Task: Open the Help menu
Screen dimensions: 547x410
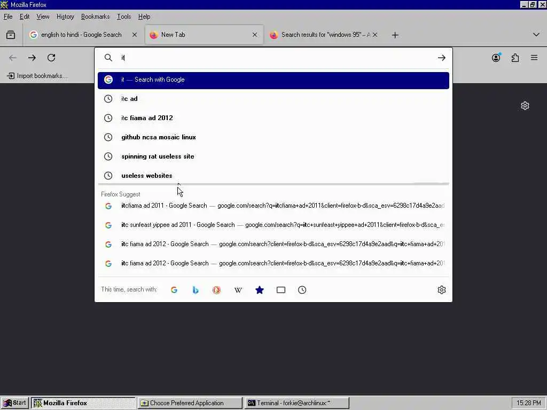Action: tap(144, 17)
